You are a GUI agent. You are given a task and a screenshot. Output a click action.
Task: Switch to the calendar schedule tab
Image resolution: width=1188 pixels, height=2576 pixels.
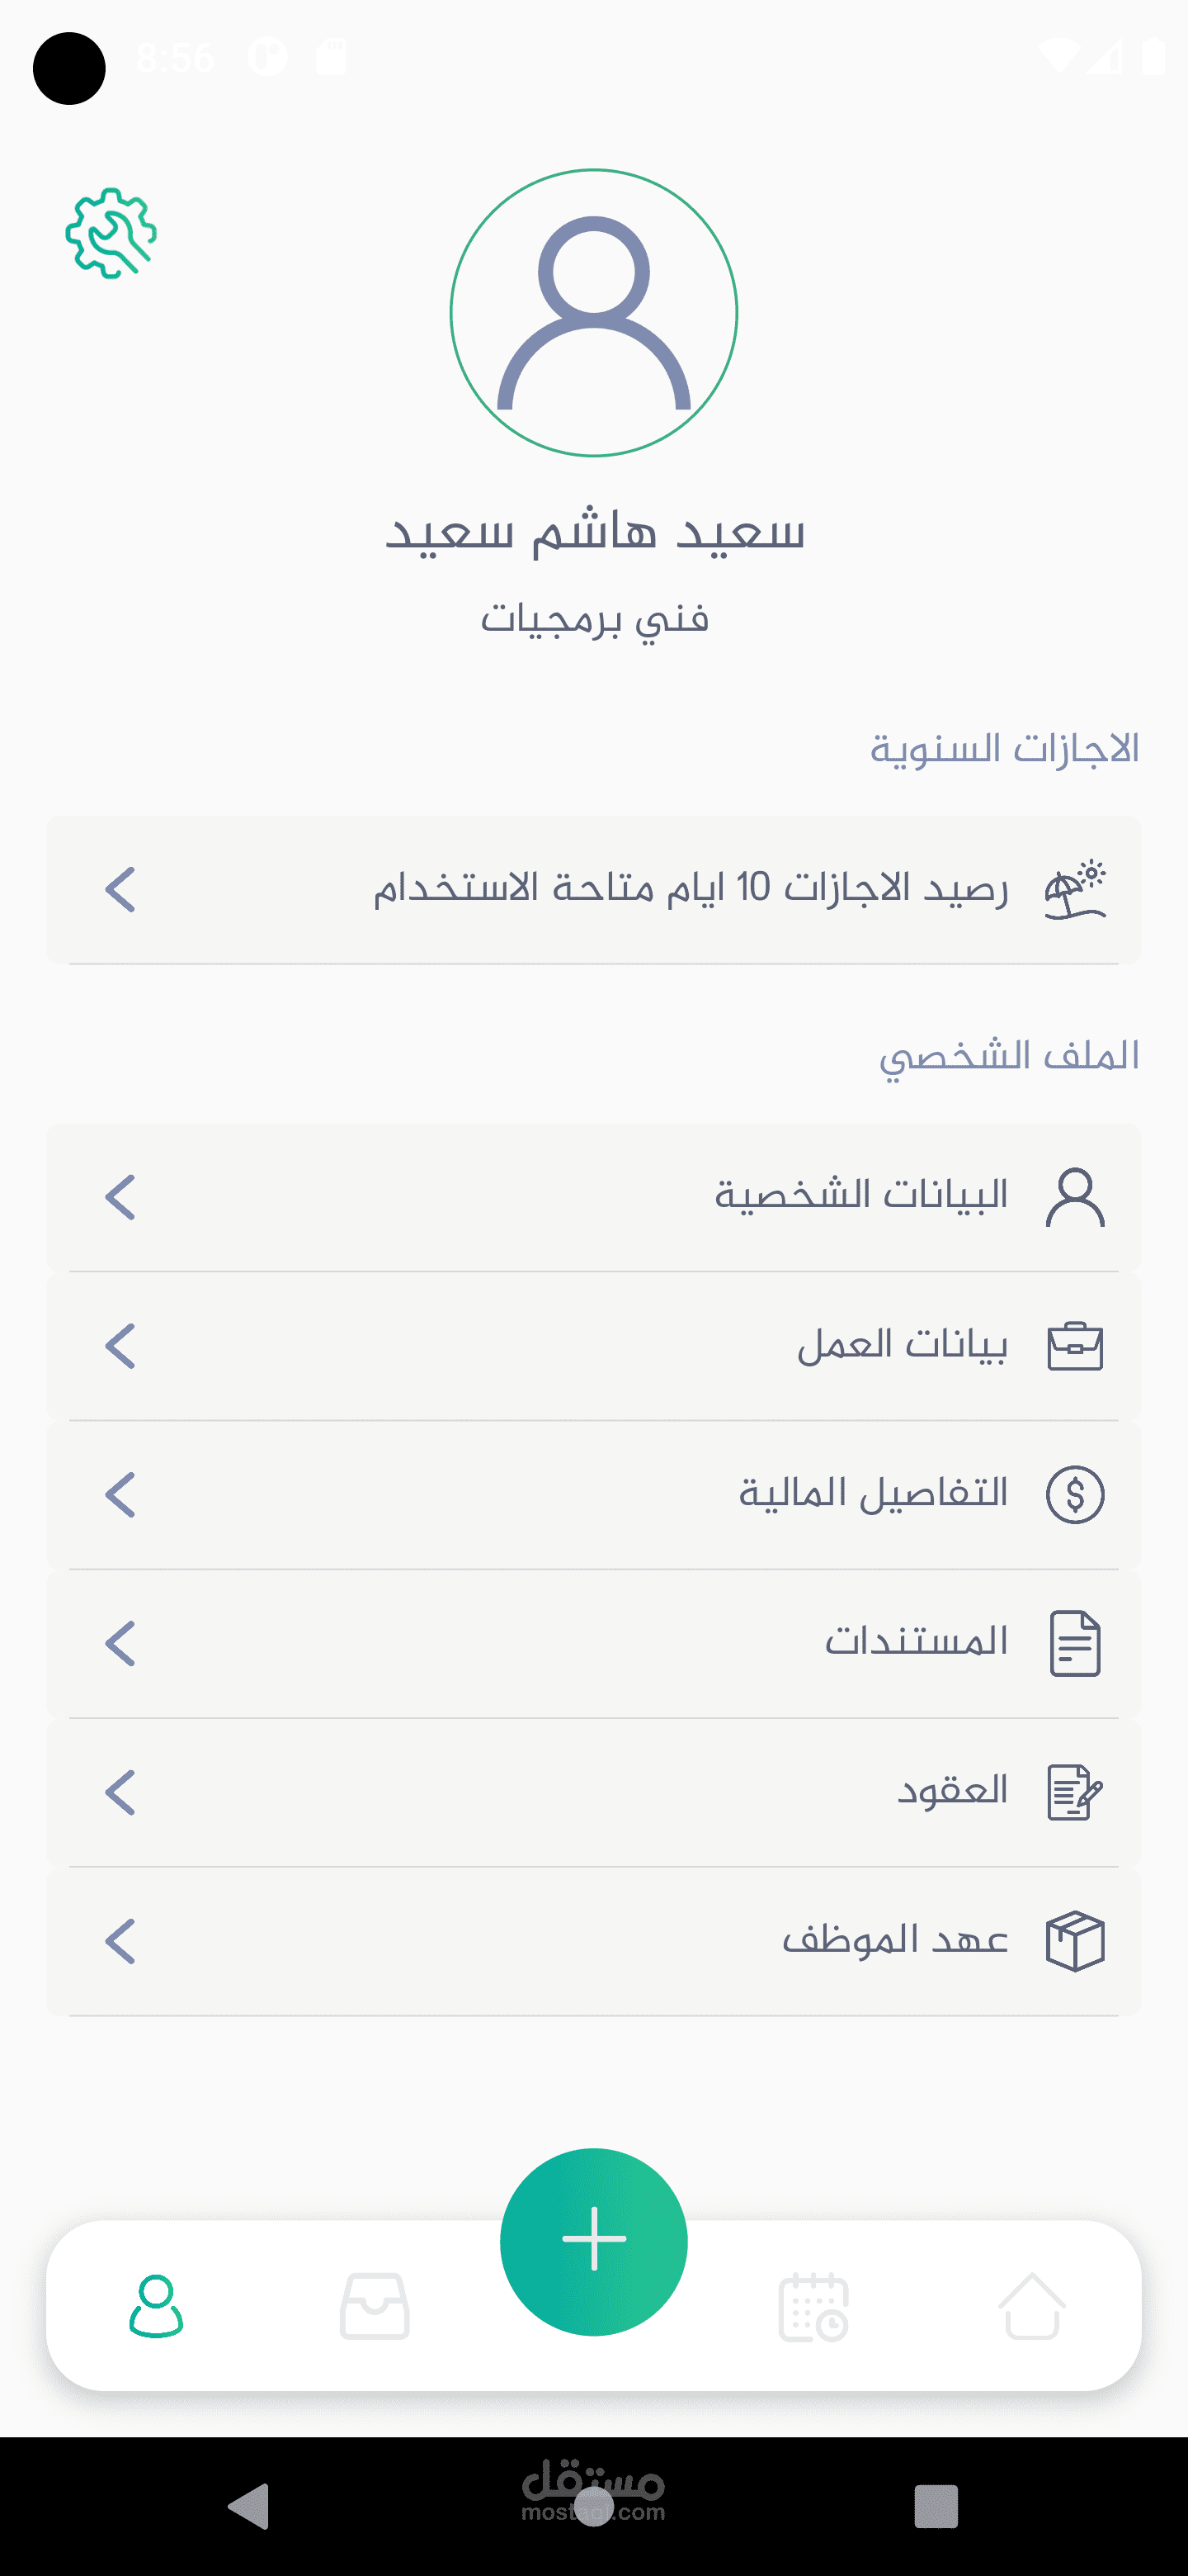click(813, 2306)
